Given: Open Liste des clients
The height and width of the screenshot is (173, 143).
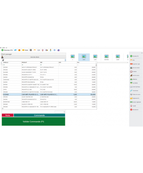Looking at the screenshot, I should point(35,57).
